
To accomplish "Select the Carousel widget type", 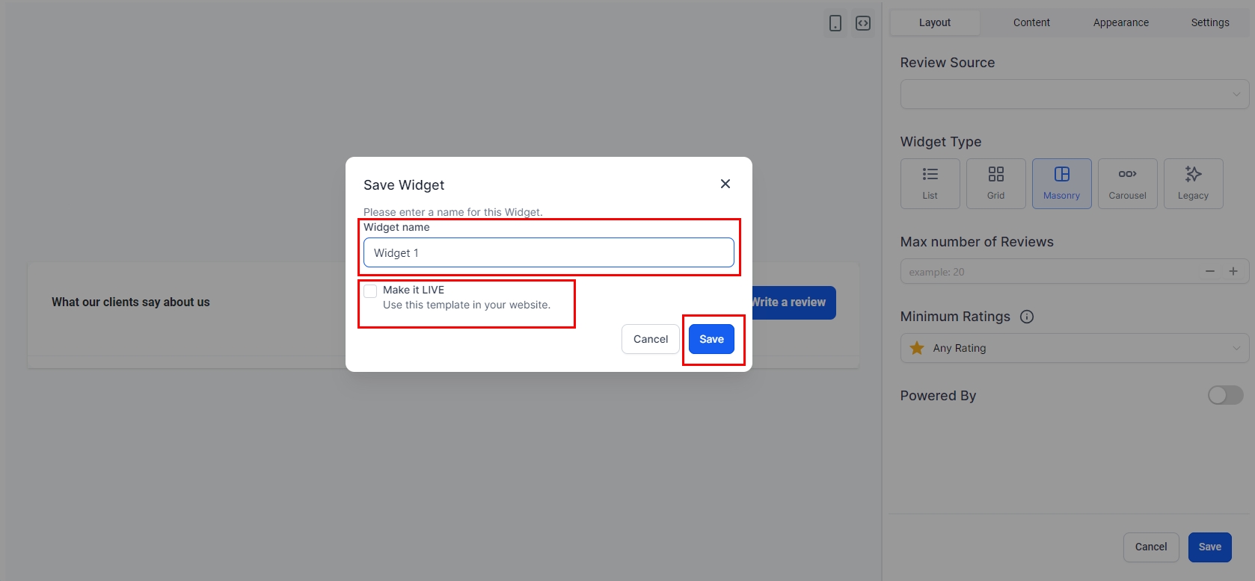I will tap(1127, 183).
